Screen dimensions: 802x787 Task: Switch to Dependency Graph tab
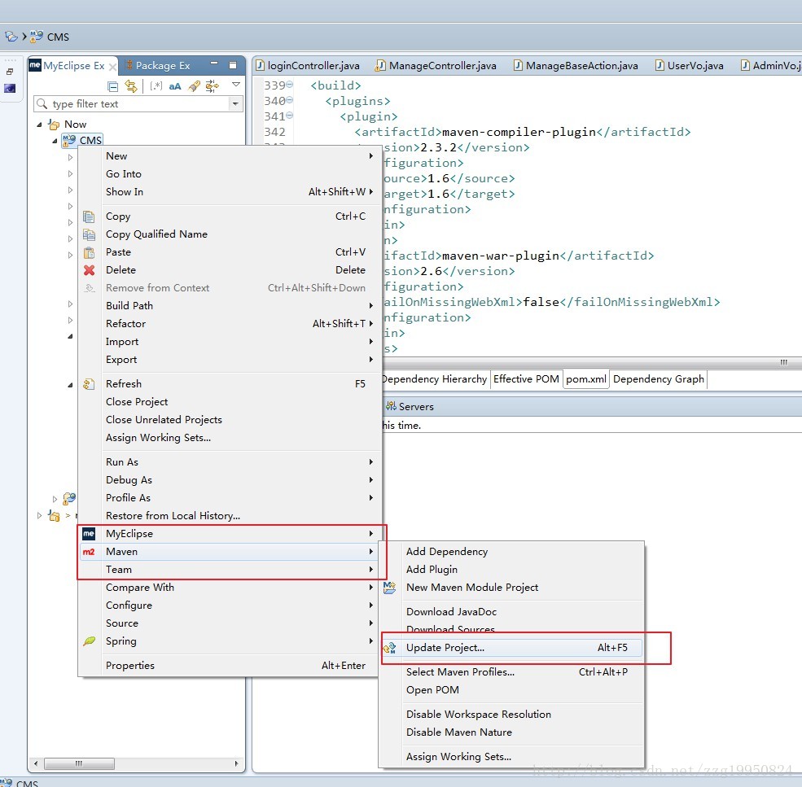(658, 379)
